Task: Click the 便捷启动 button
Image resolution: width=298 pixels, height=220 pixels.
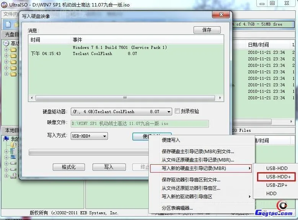Action: [141, 136]
